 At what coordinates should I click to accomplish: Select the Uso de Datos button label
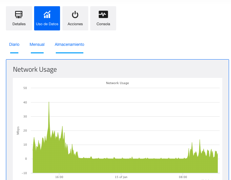click(47, 24)
